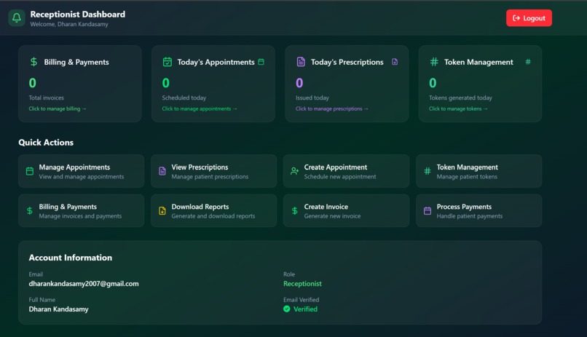The image size is (587, 337).
Task: Click the 'Verified' status text
Action: click(305, 309)
